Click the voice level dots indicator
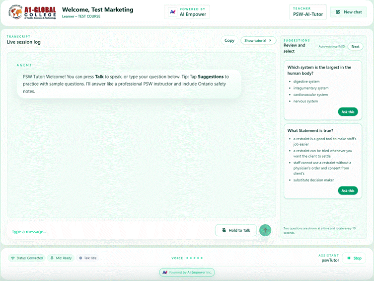This screenshot has width=374, height=281. click(194, 258)
